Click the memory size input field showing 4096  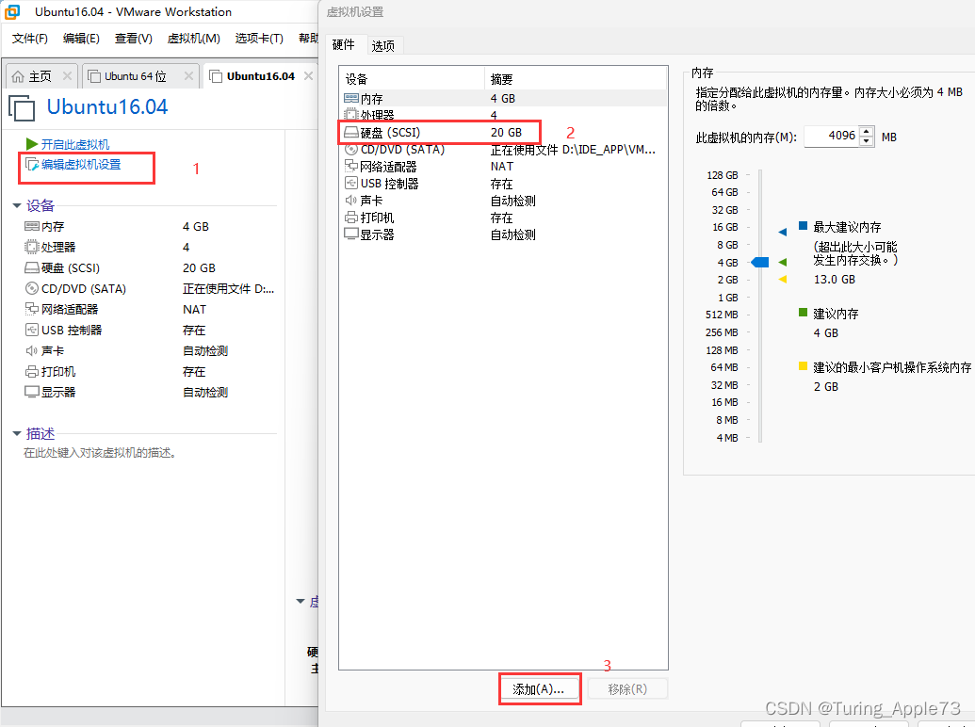coord(832,137)
